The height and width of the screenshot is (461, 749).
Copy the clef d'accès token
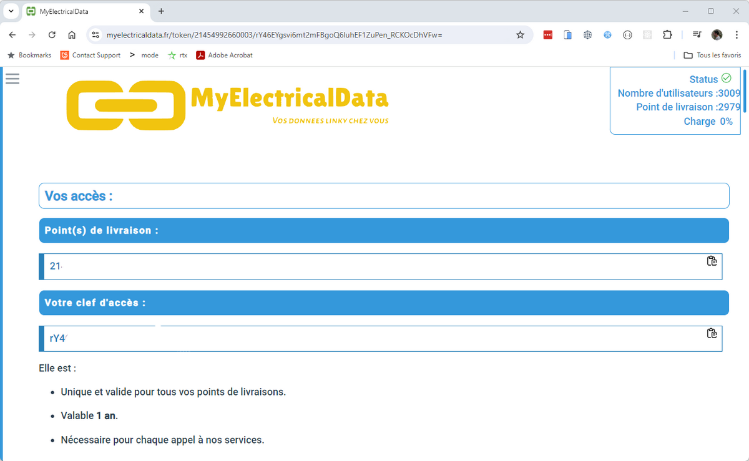tap(712, 333)
